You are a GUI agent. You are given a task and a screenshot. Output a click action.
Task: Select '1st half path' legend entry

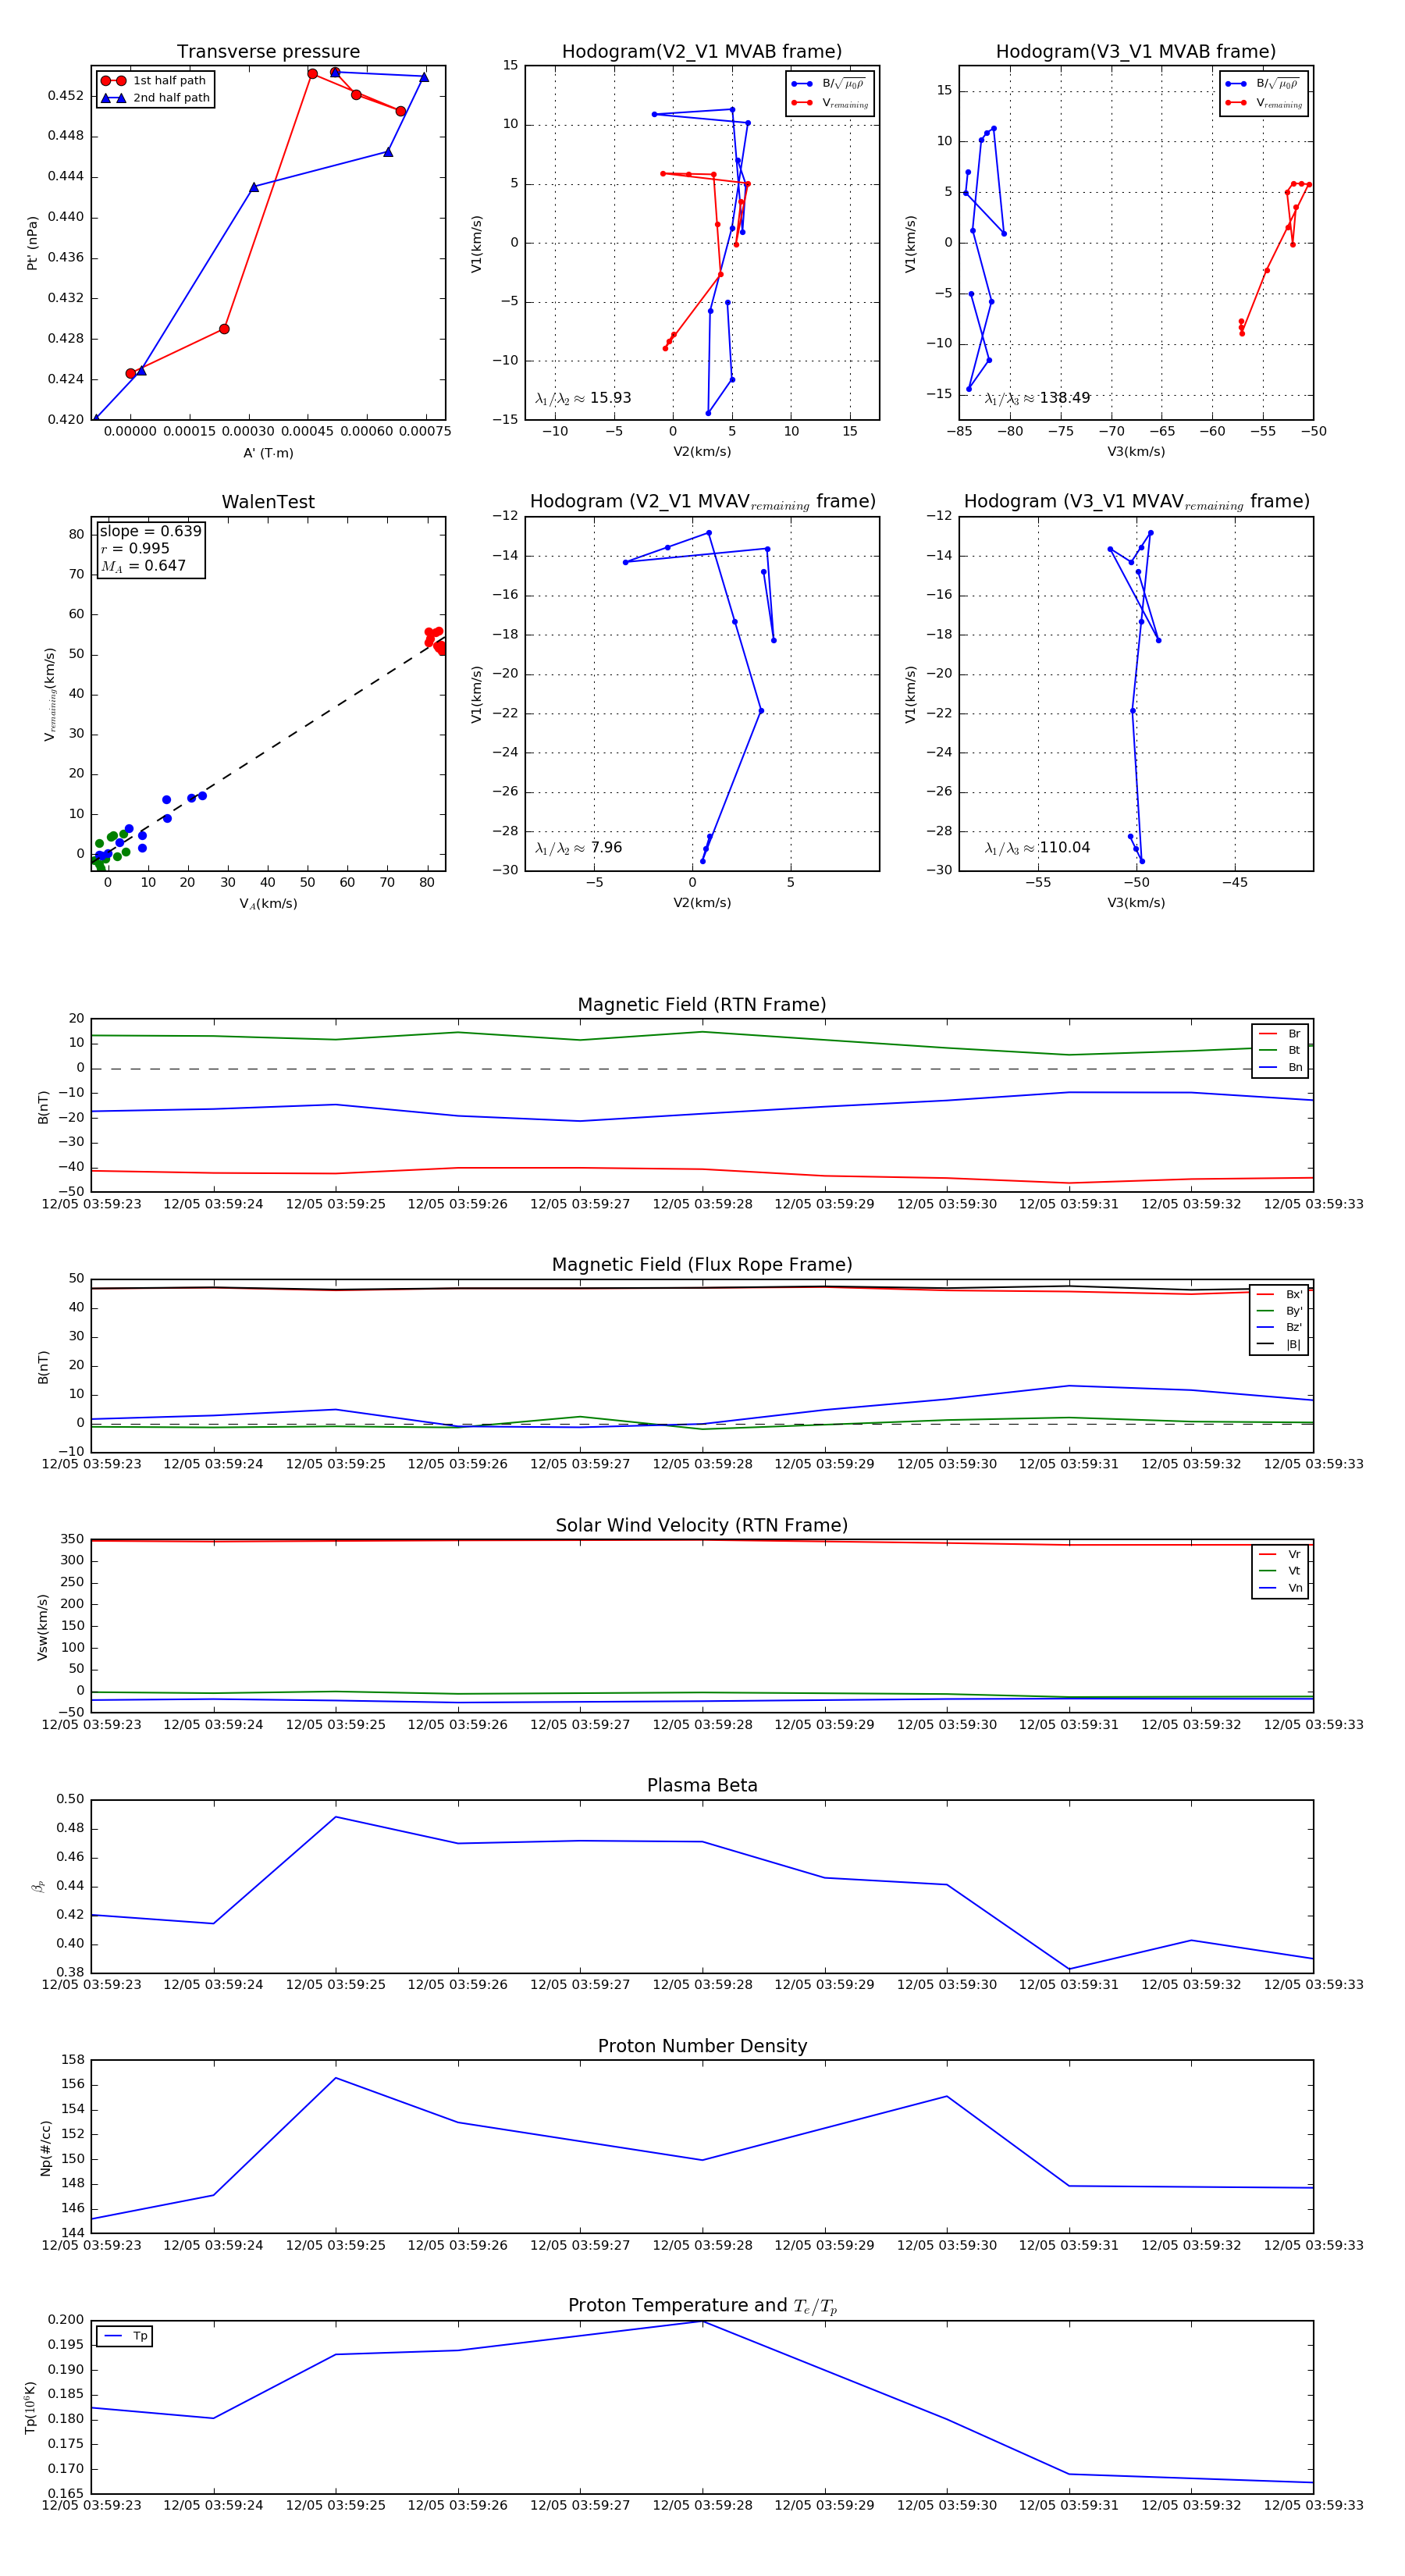tap(154, 81)
